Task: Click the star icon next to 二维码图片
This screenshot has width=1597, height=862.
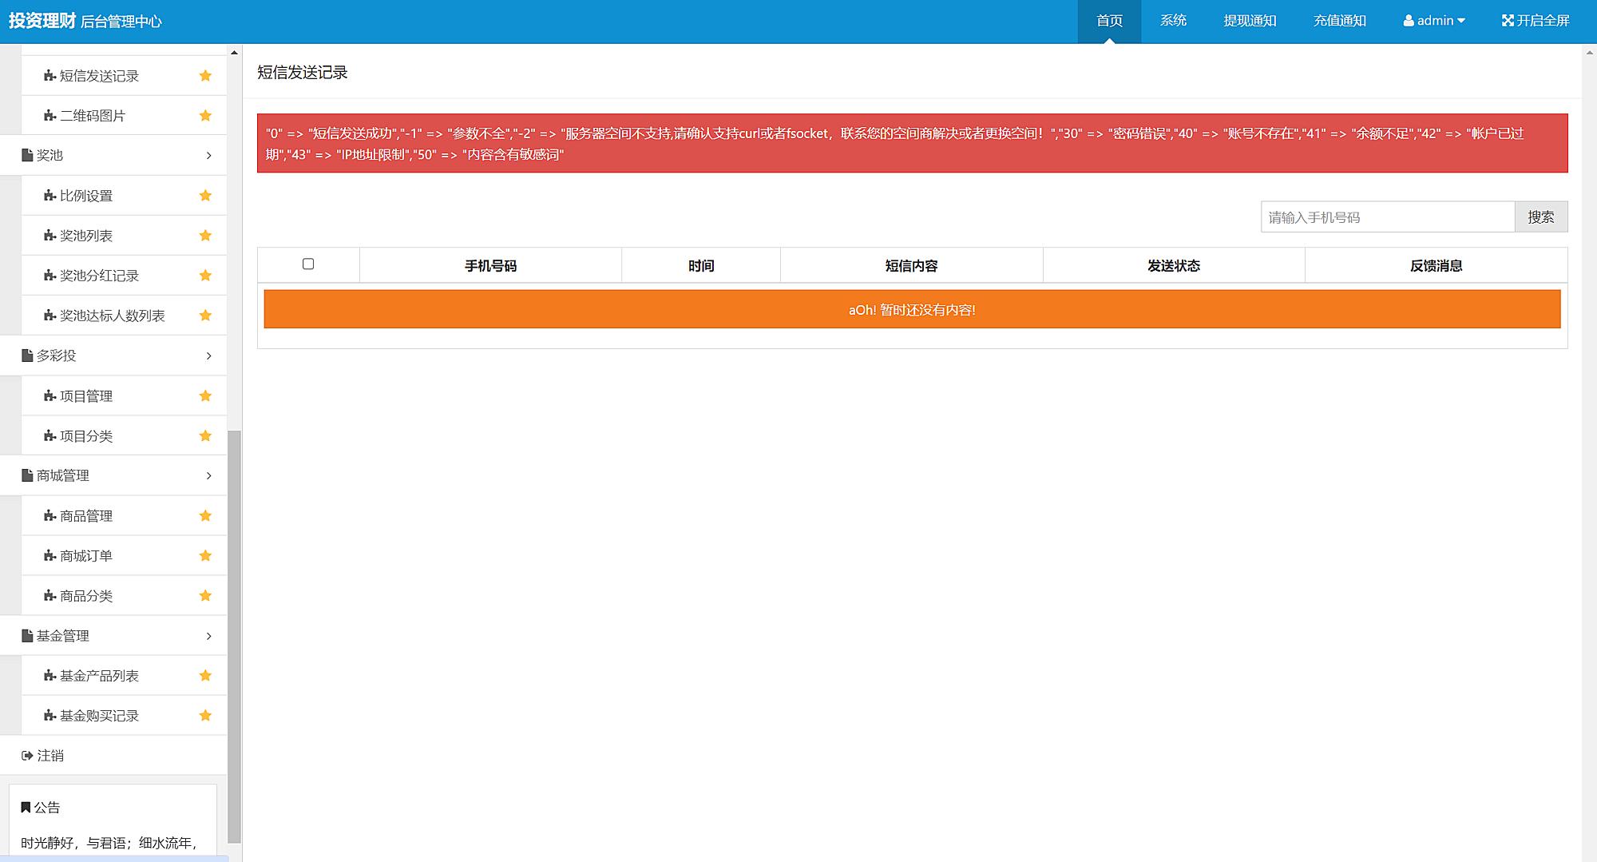Action: click(205, 116)
